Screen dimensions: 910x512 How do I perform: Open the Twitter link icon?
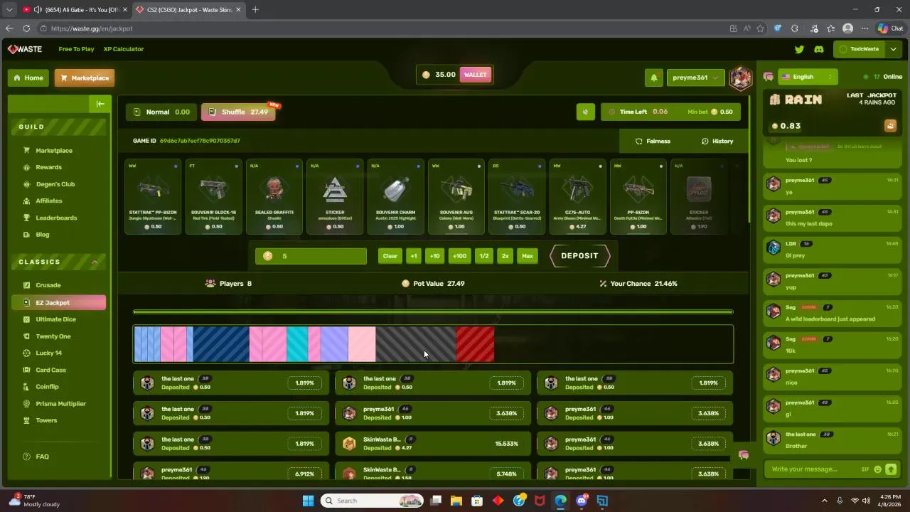tap(799, 49)
